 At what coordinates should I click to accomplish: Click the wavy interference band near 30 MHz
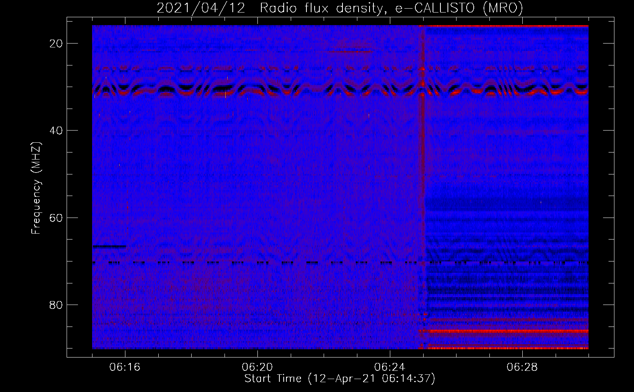pyautogui.click(x=340, y=88)
